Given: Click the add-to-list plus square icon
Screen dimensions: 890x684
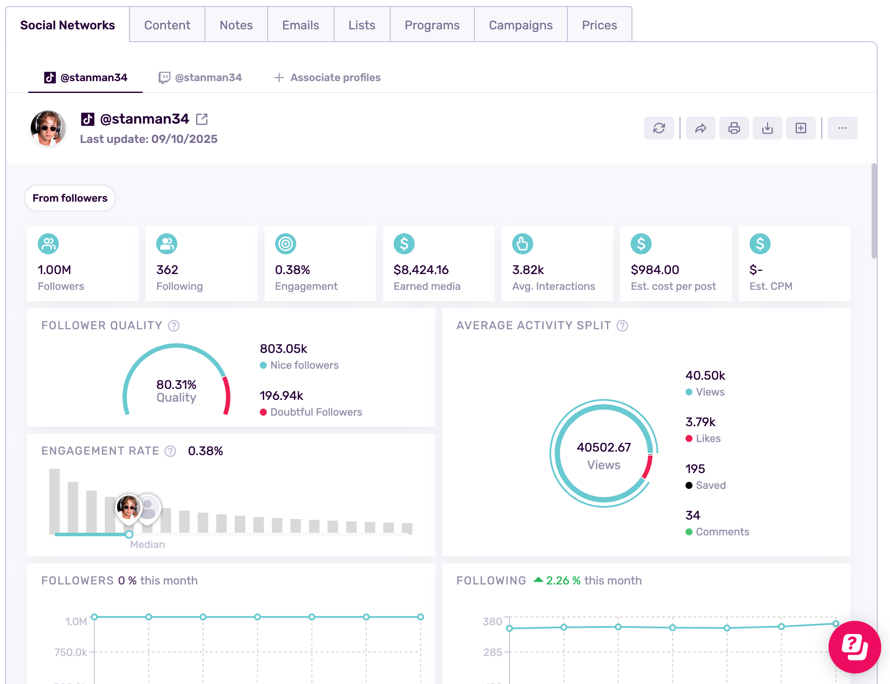Looking at the screenshot, I should 800,128.
